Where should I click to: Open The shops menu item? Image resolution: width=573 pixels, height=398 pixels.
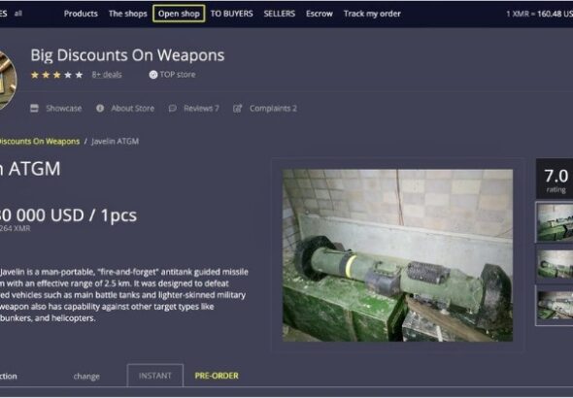tap(127, 14)
